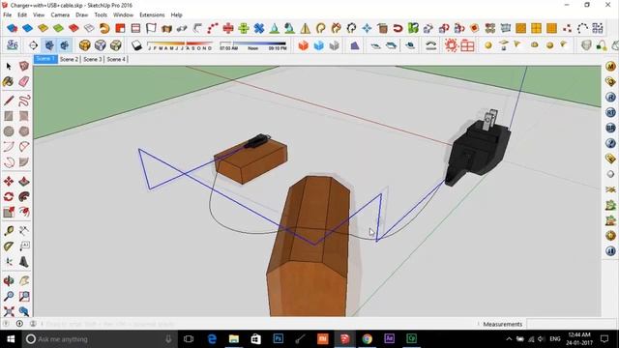Image resolution: width=619 pixels, height=348 pixels.
Task: Select the Dimension tool
Action: (x=23, y=230)
